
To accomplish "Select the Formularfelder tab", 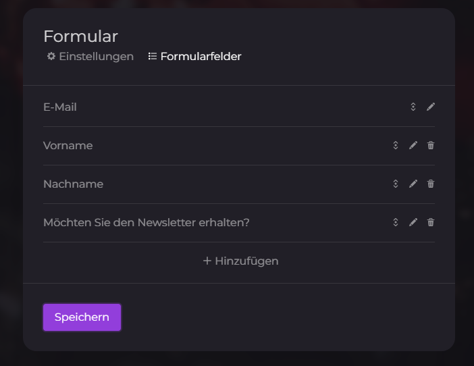I will (194, 57).
